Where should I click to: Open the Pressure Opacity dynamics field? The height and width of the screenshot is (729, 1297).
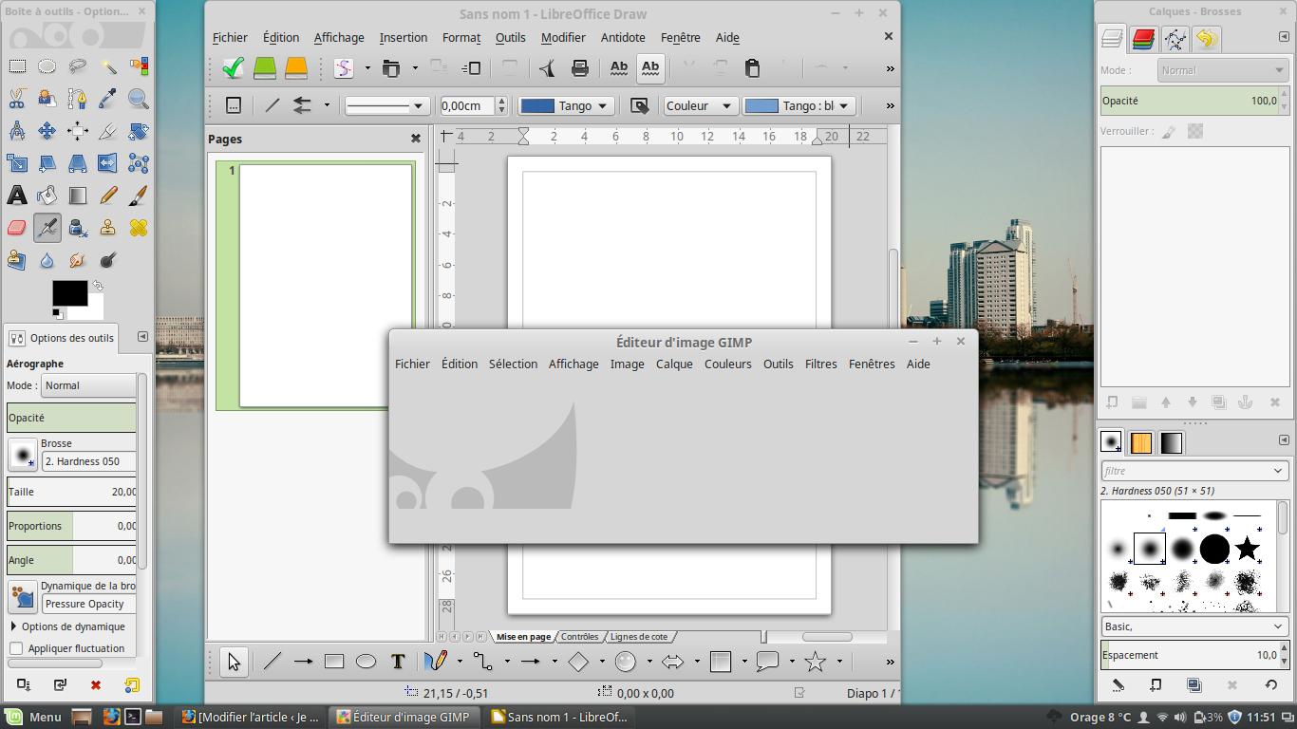tap(89, 604)
